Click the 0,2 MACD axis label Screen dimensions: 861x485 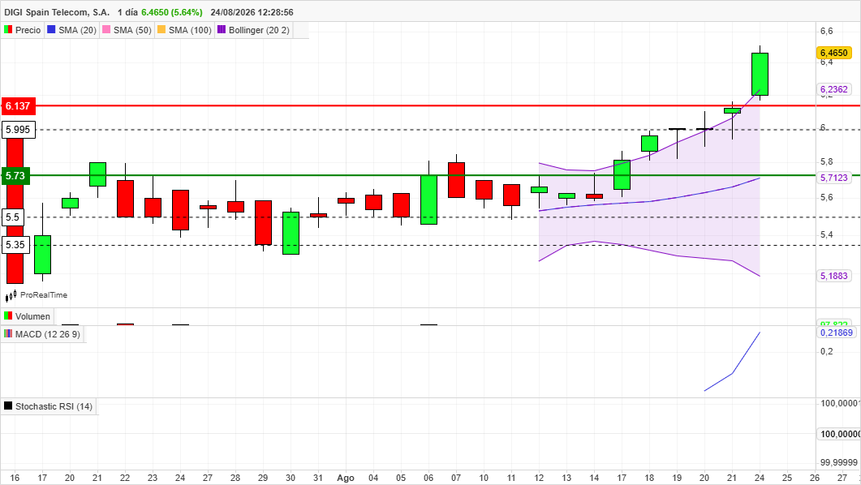click(826, 352)
